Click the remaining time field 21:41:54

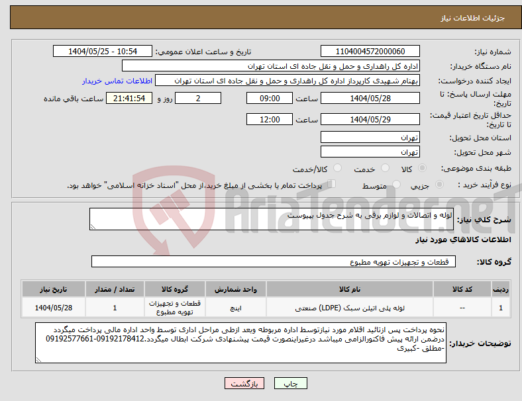coord(129,99)
